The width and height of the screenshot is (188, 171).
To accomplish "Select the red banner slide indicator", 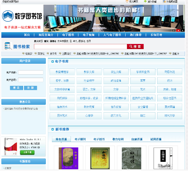I will (178, 31).
